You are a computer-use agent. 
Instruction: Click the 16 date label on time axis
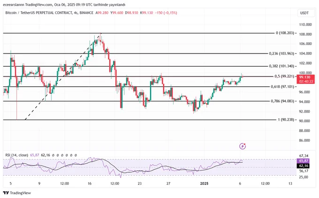pyautogui.click(x=90, y=183)
